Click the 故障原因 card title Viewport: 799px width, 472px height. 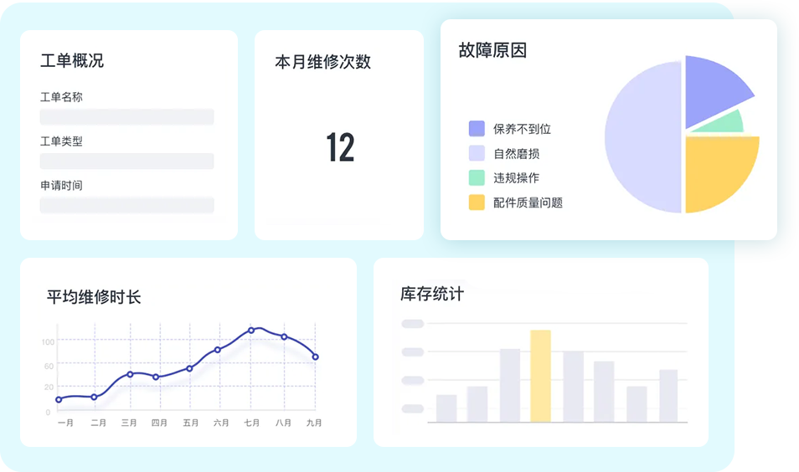pyautogui.click(x=492, y=50)
